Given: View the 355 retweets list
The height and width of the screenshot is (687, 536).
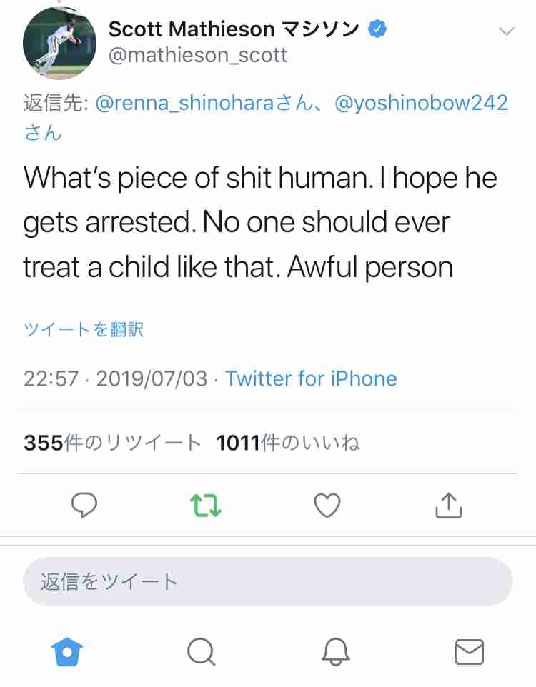Looking at the screenshot, I should [x=112, y=443].
